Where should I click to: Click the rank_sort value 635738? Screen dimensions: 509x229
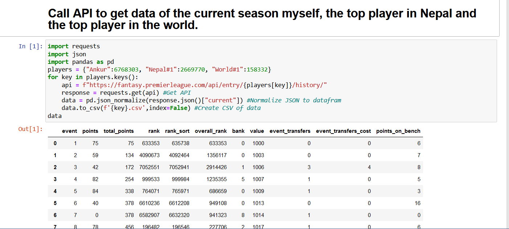click(x=181, y=143)
